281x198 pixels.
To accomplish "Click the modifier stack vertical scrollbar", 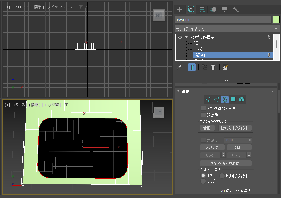I will point(276,44).
